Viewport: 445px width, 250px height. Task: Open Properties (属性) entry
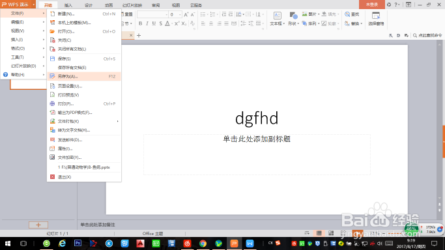click(84, 148)
